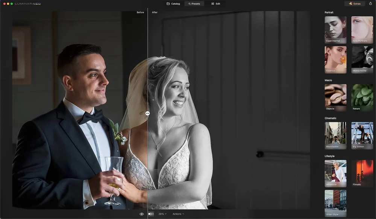Image resolution: width=376 pixels, height=219 pixels.
Task: Click the Extras button
Action: [x=355, y=4]
